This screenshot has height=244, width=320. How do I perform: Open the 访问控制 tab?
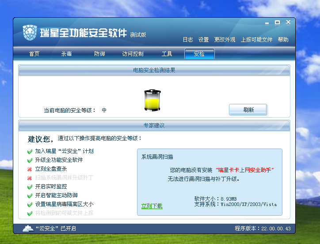[x=133, y=53]
